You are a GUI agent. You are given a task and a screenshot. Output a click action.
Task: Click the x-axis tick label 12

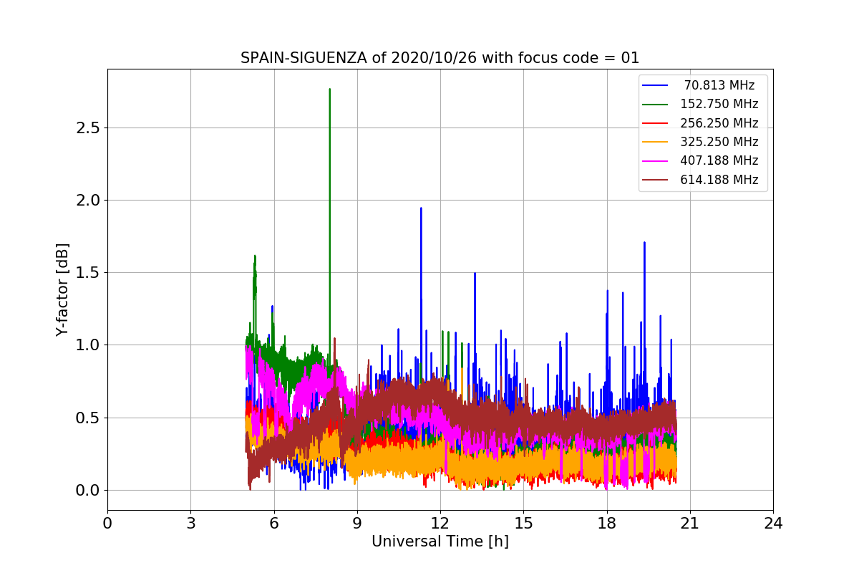click(x=440, y=524)
